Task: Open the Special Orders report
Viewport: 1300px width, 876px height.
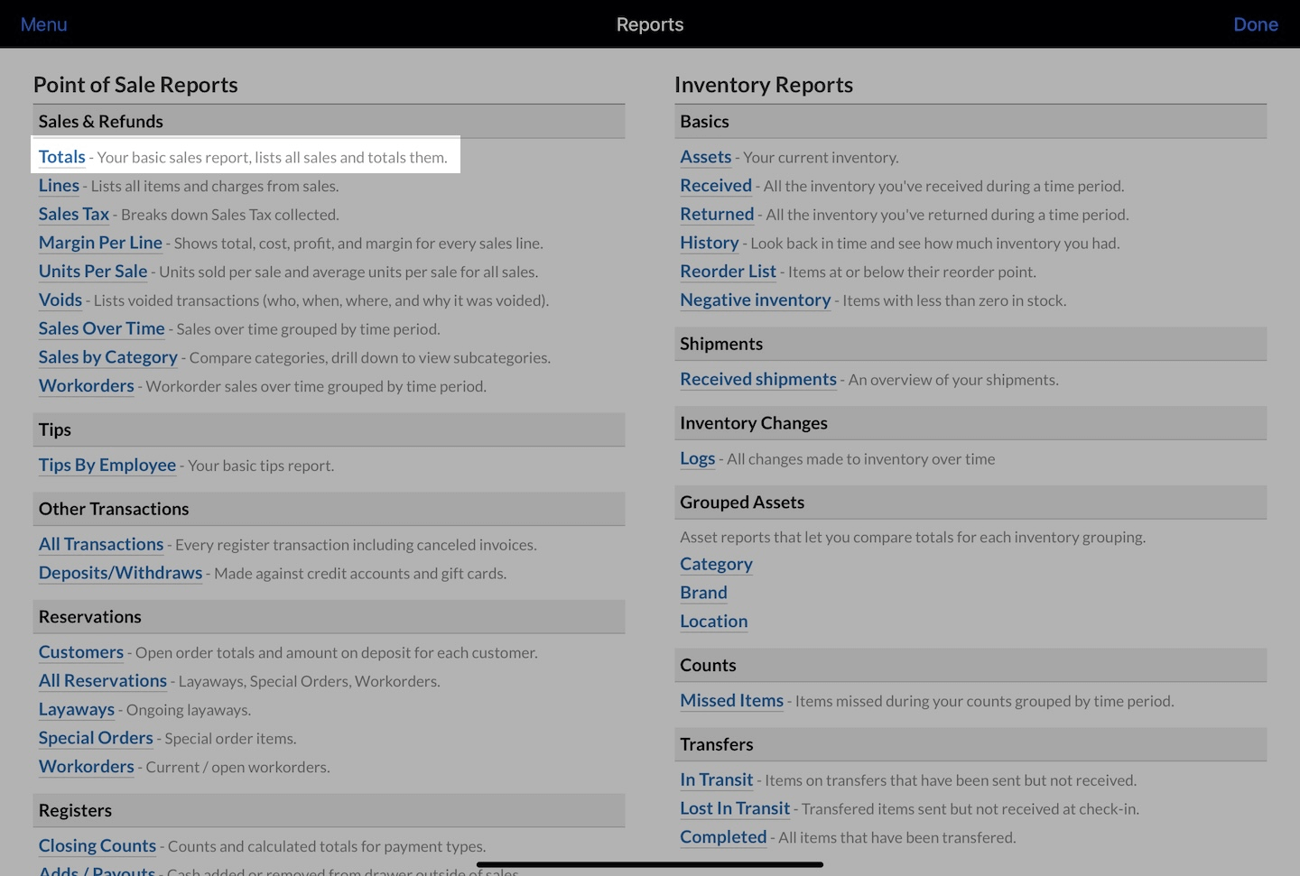Action: point(96,738)
